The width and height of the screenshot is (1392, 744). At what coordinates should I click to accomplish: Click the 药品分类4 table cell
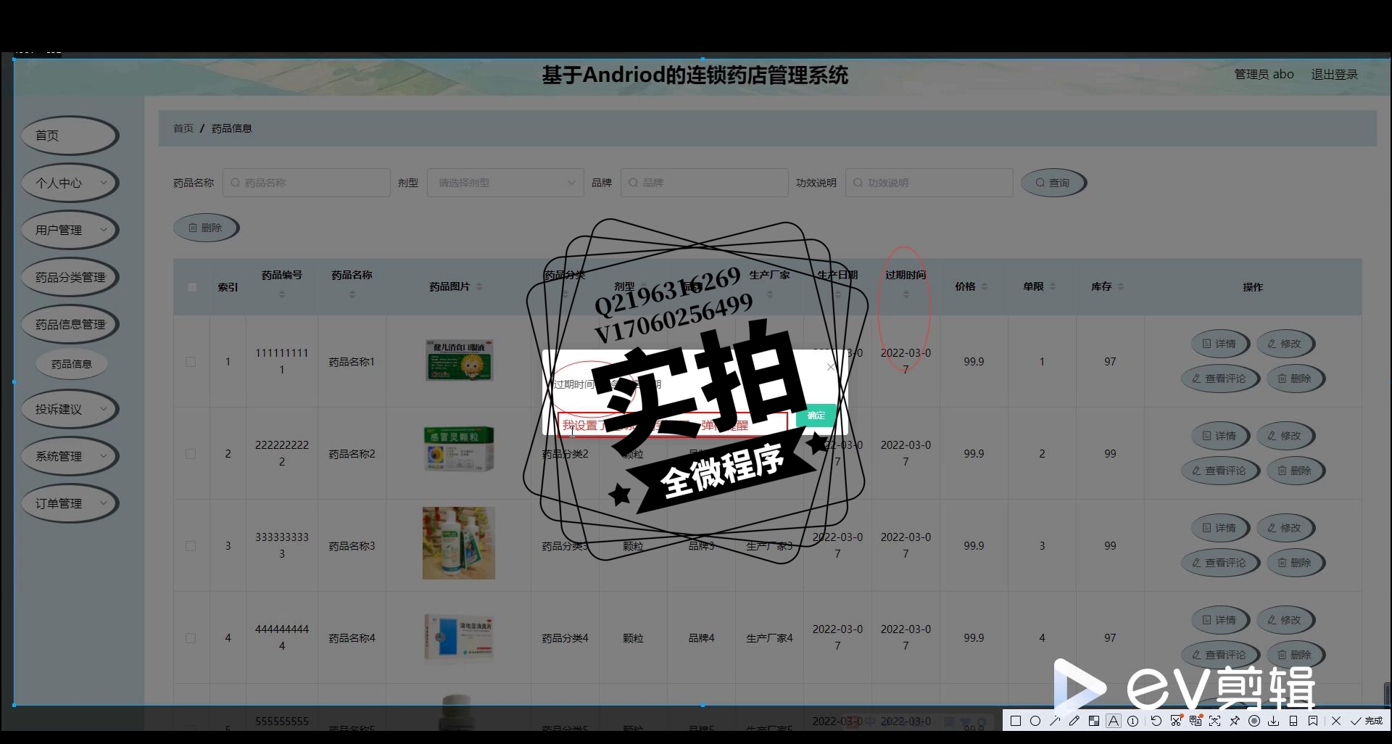565,638
